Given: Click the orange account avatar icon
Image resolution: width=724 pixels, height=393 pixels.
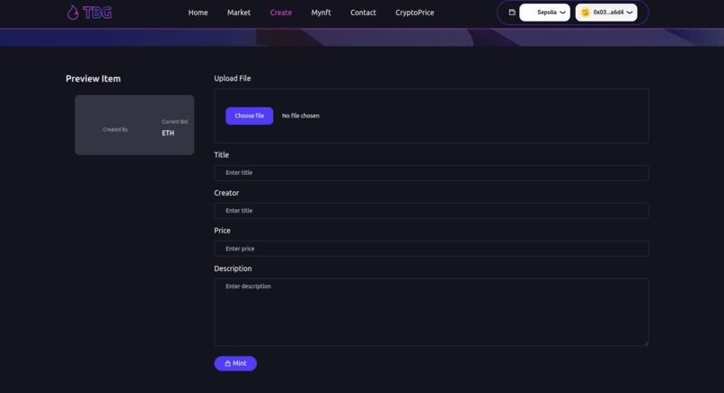Looking at the screenshot, I should coord(585,13).
